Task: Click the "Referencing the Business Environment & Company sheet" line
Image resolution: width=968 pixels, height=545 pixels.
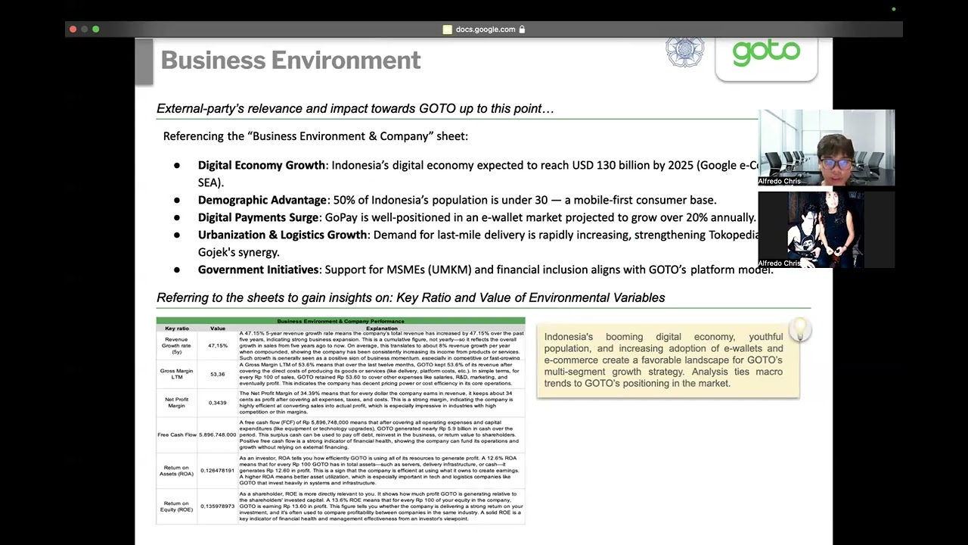Action: (x=315, y=136)
